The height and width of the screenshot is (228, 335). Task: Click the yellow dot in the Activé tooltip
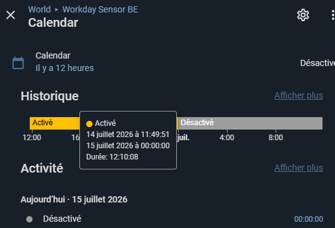pos(89,124)
